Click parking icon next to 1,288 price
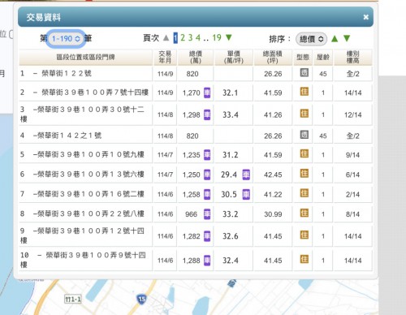This screenshot has width=406, height=315. 207,261
